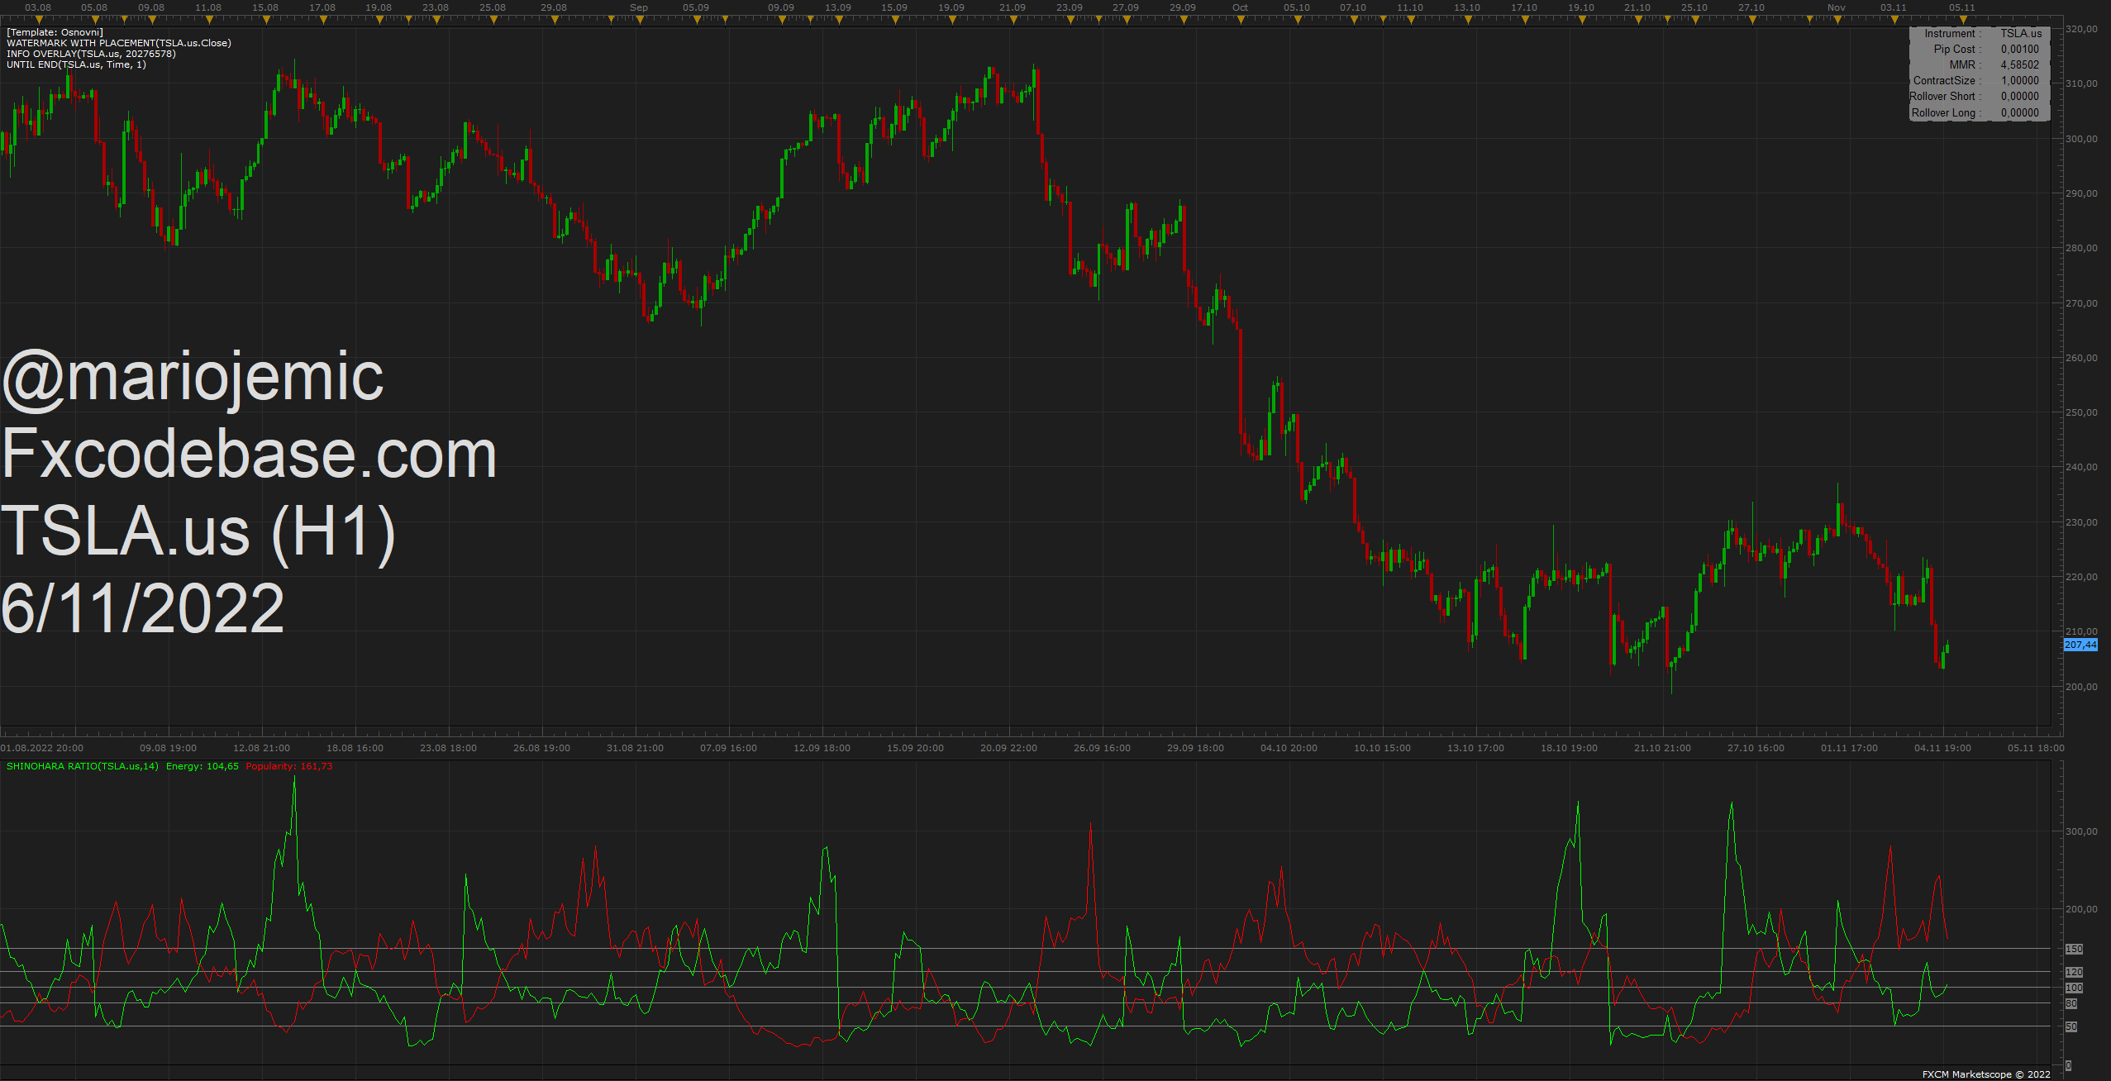Click the 03.11 date label on top axis
The width and height of the screenshot is (2111, 1081).
(1894, 7)
